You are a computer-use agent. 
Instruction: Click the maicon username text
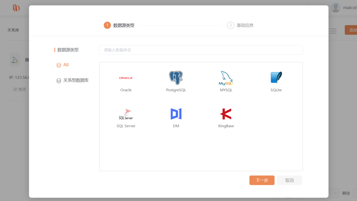tap(350, 8)
